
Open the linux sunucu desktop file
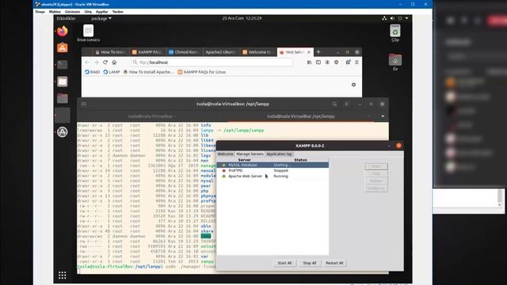pos(88,33)
